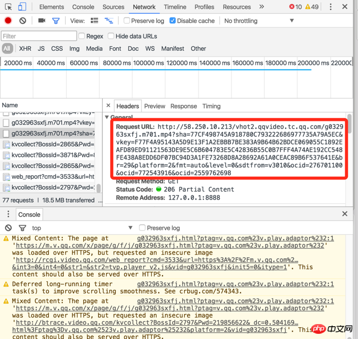The width and height of the screenshot is (358, 339).
Task: Stop recording network log red button
Action: click(8, 21)
